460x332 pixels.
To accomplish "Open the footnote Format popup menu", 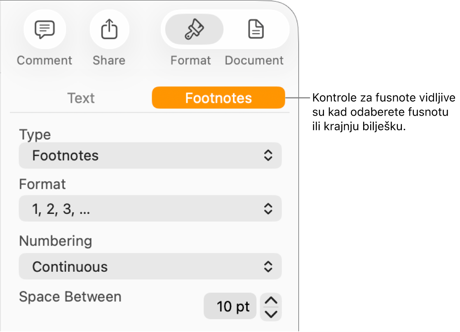I will (x=150, y=209).
